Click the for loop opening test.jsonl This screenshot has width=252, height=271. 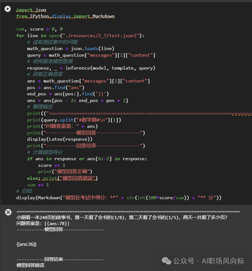(x=80, y=36)
